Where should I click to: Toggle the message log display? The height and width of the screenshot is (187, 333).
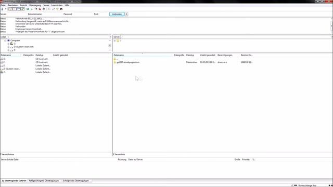click(10, 9)
